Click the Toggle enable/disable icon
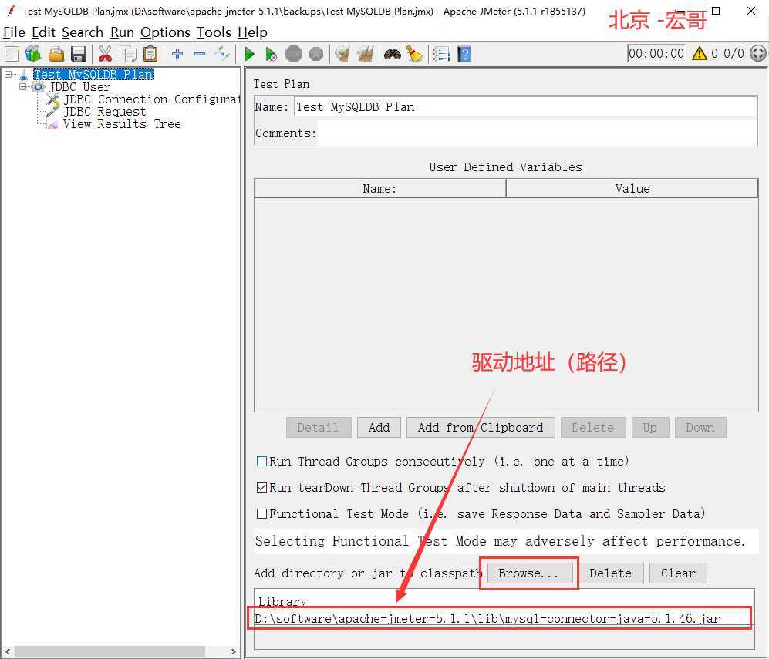 (x=222, y=54)
